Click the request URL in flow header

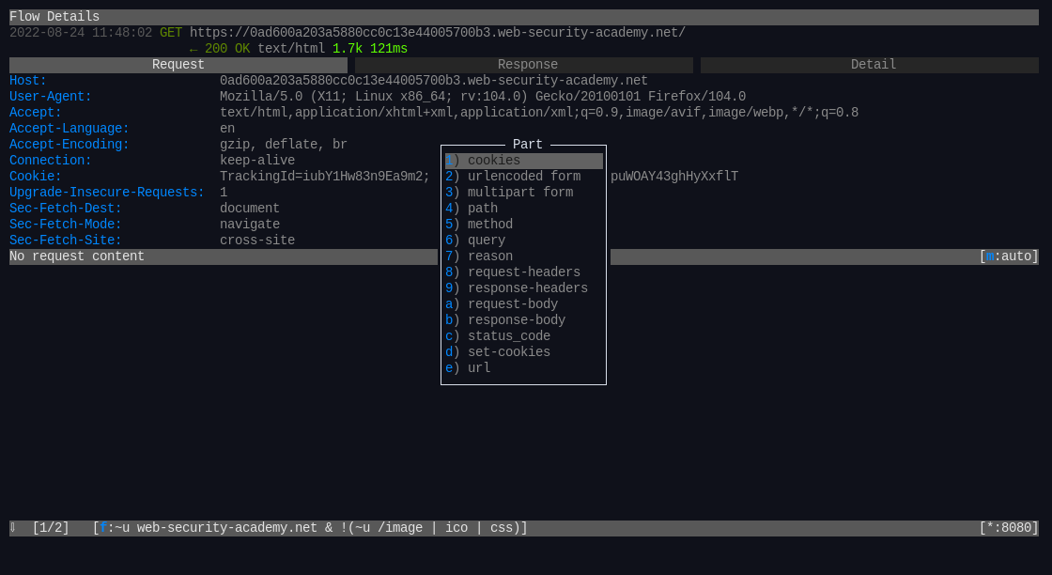(x=437, y=33)
